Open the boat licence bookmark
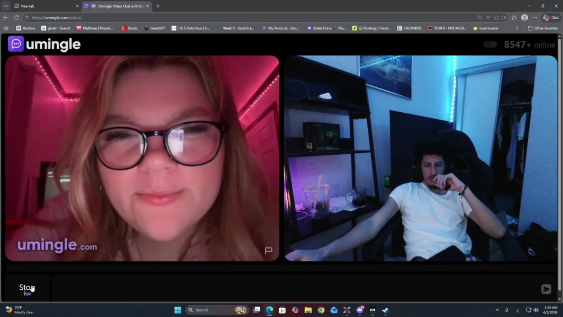Image resolution: width=563 pixels, height=317 pixels. click(x=486, y=28)
